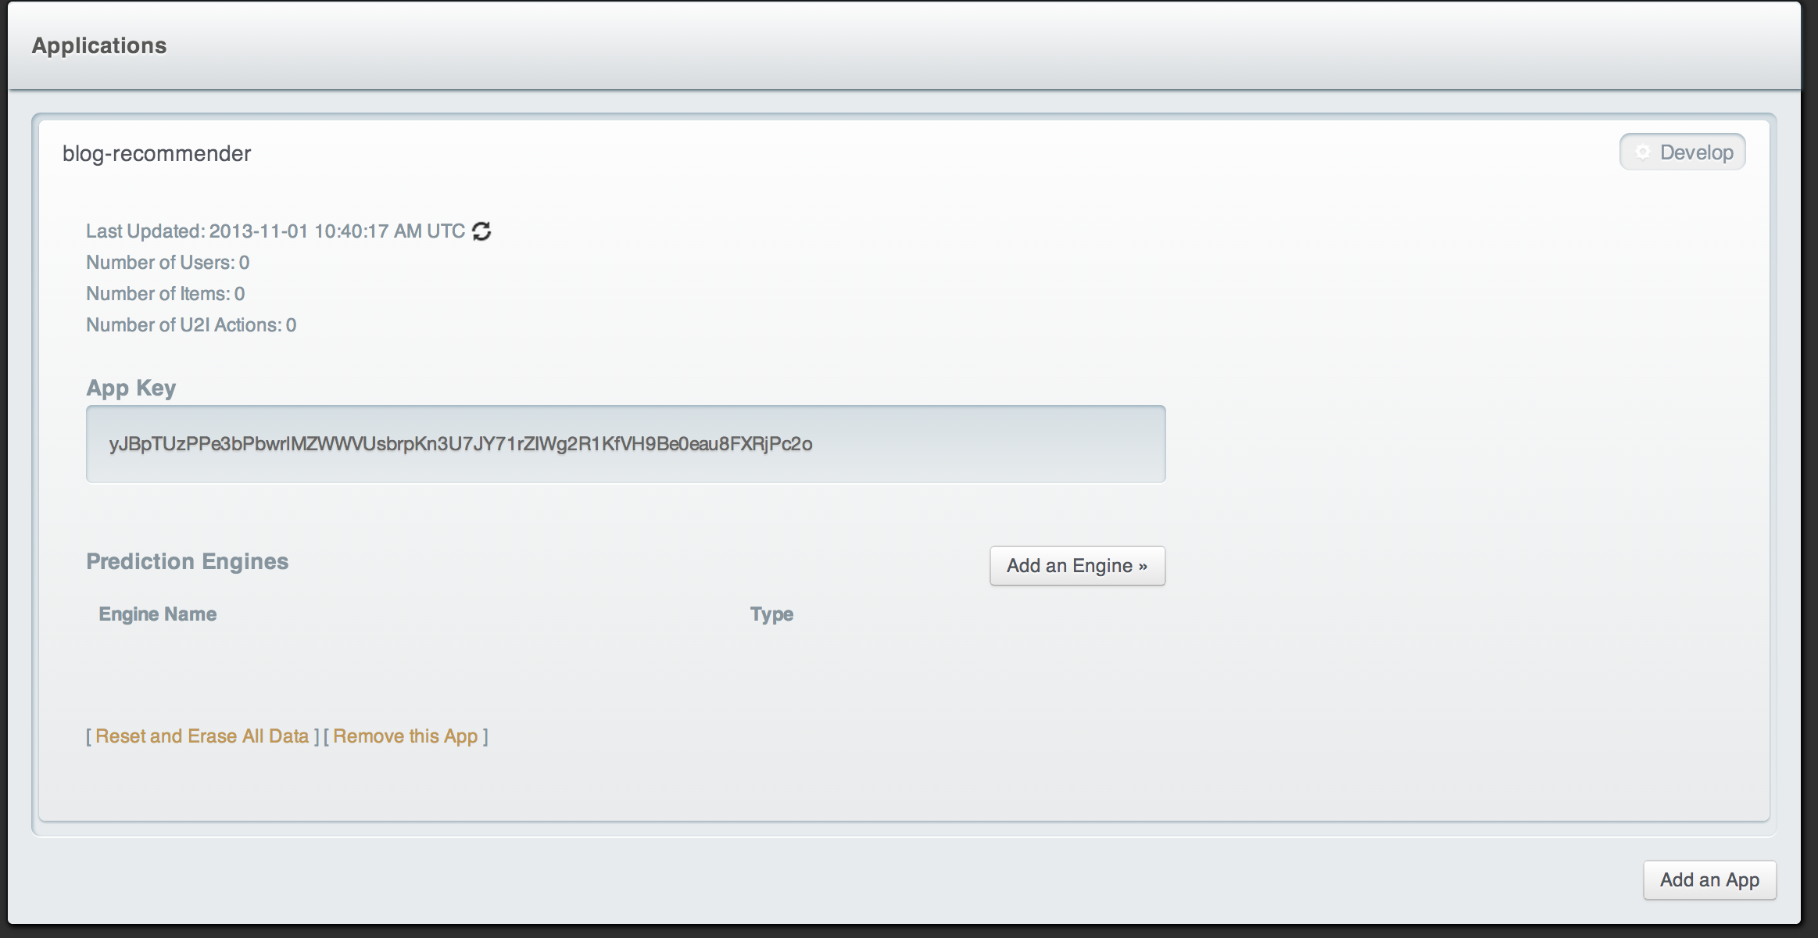Click the App Key section heading
This screenshot has height=938, width=1818.
click(x=131, y=388)
